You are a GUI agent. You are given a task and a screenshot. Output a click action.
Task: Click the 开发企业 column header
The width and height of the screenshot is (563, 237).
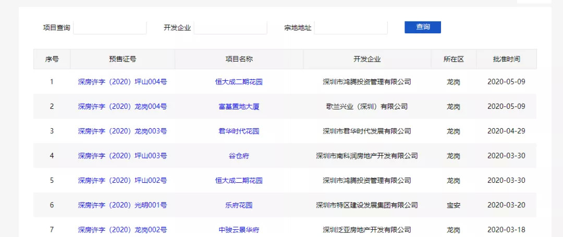click(367, 59)
